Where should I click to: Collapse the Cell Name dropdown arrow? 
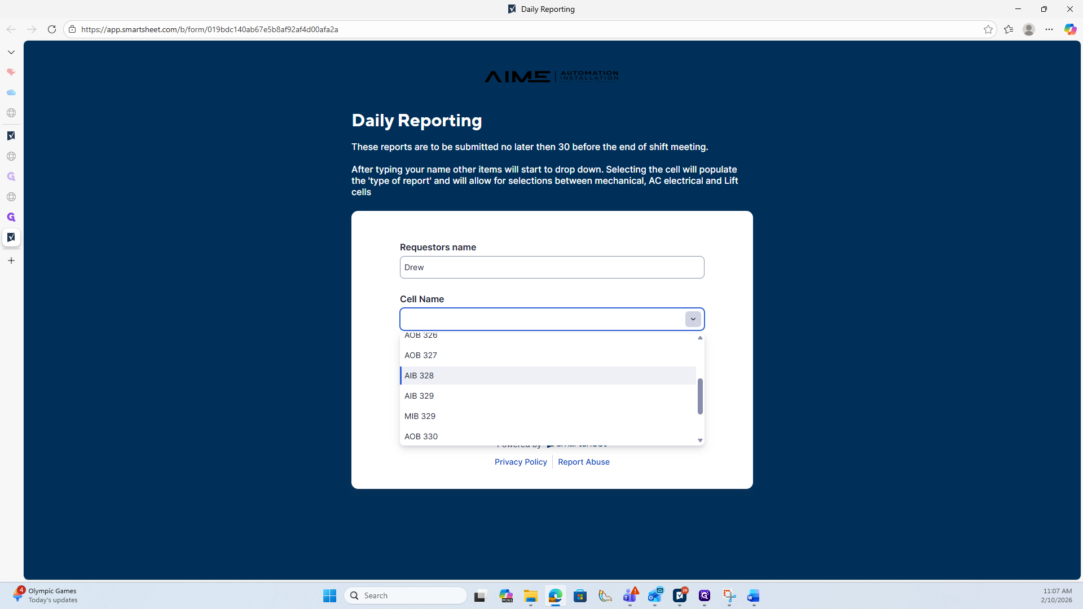(x=693, y=319)
